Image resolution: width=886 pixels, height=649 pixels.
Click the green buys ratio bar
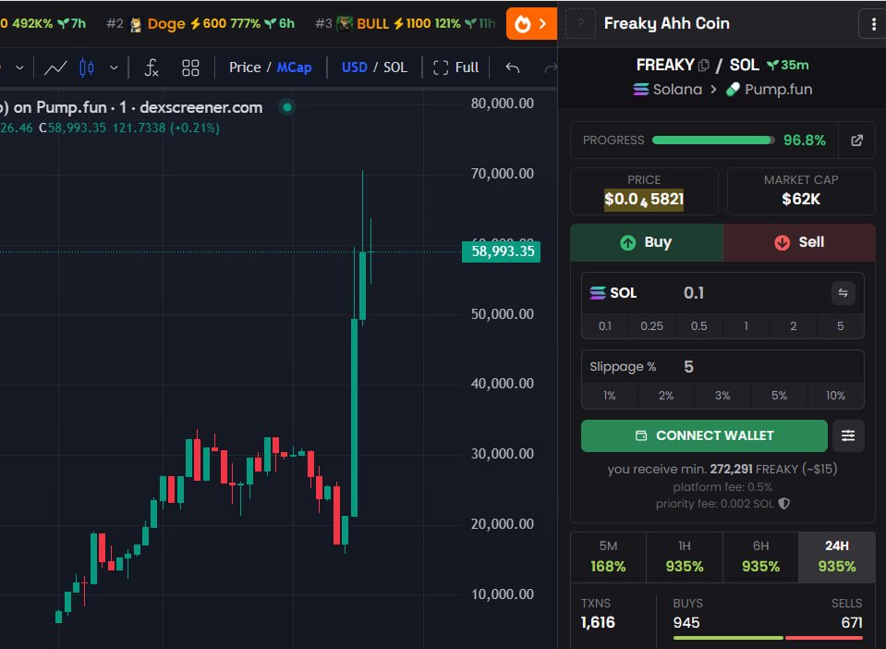click(x=728, y=638)
